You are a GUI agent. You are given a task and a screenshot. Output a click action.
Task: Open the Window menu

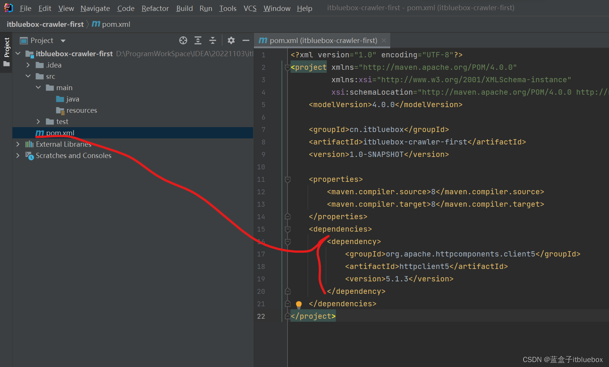(x=277, y=8)
